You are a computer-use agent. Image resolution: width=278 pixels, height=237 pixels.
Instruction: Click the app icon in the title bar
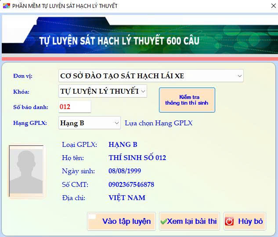(x=7, y=6)
